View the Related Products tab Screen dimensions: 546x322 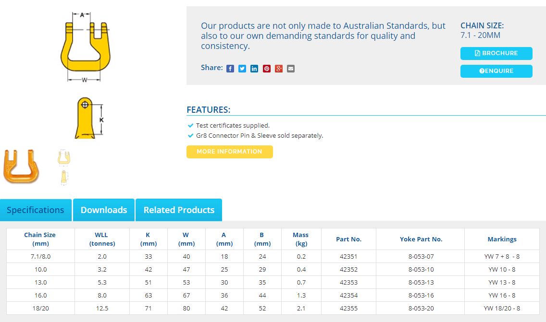(x=179, y=210)
